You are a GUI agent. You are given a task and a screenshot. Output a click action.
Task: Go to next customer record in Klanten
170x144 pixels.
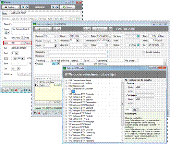tap(53, 7)
